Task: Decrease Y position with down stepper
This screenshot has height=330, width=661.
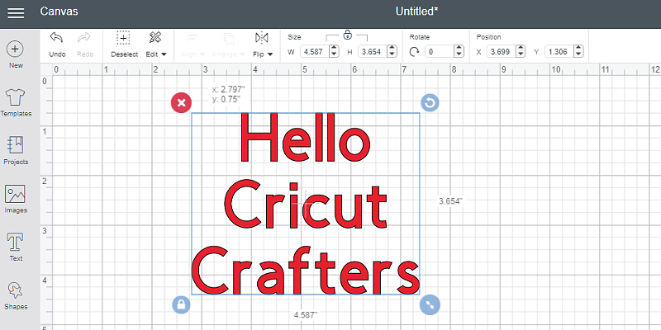Action: (579, 54)
